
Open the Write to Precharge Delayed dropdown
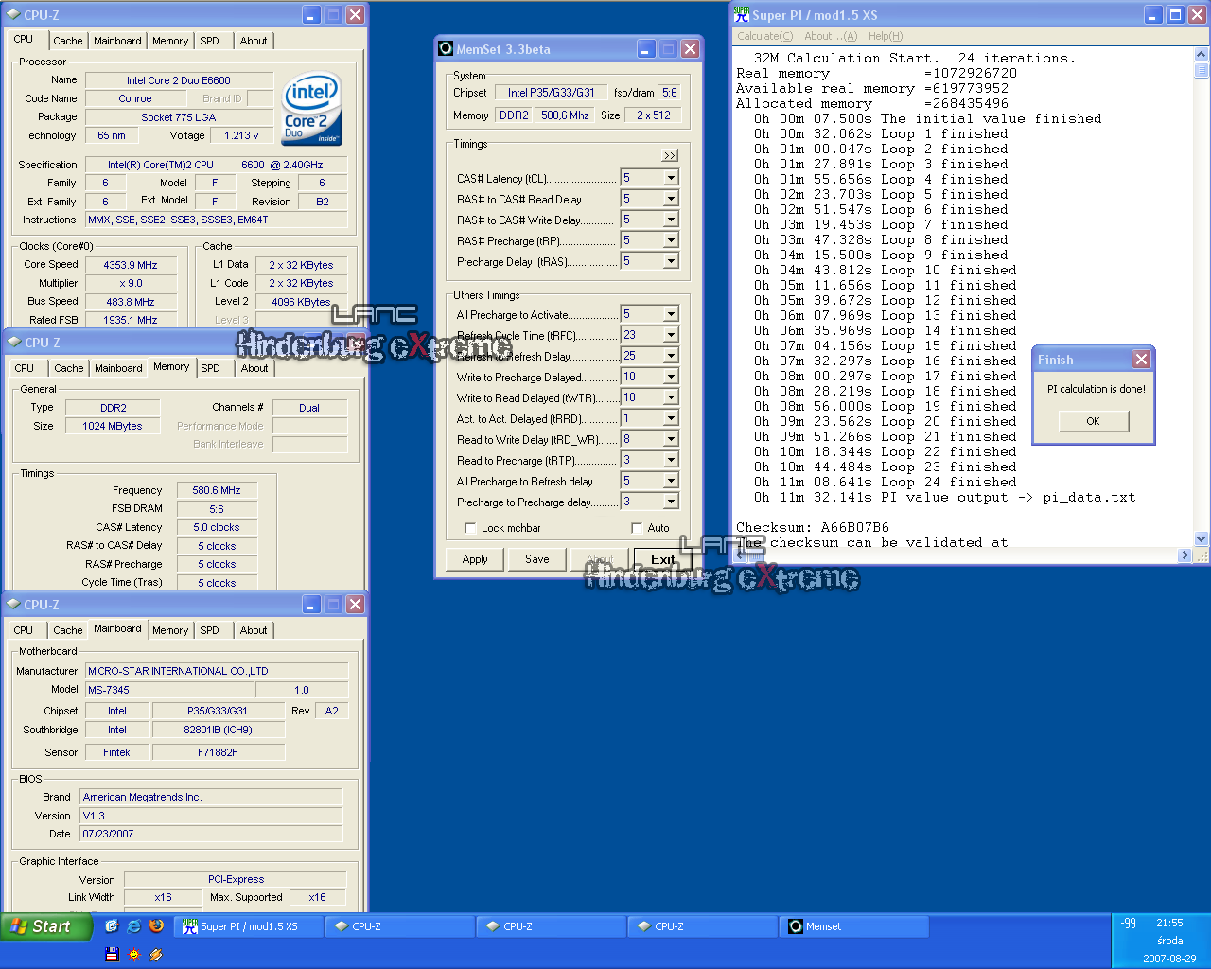pos(671,377)
